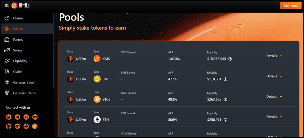Image resolution: width=304 pixels, height=138 pixels.
Task: Open the Telegram social icon
Action: click(x=17, y=117)
